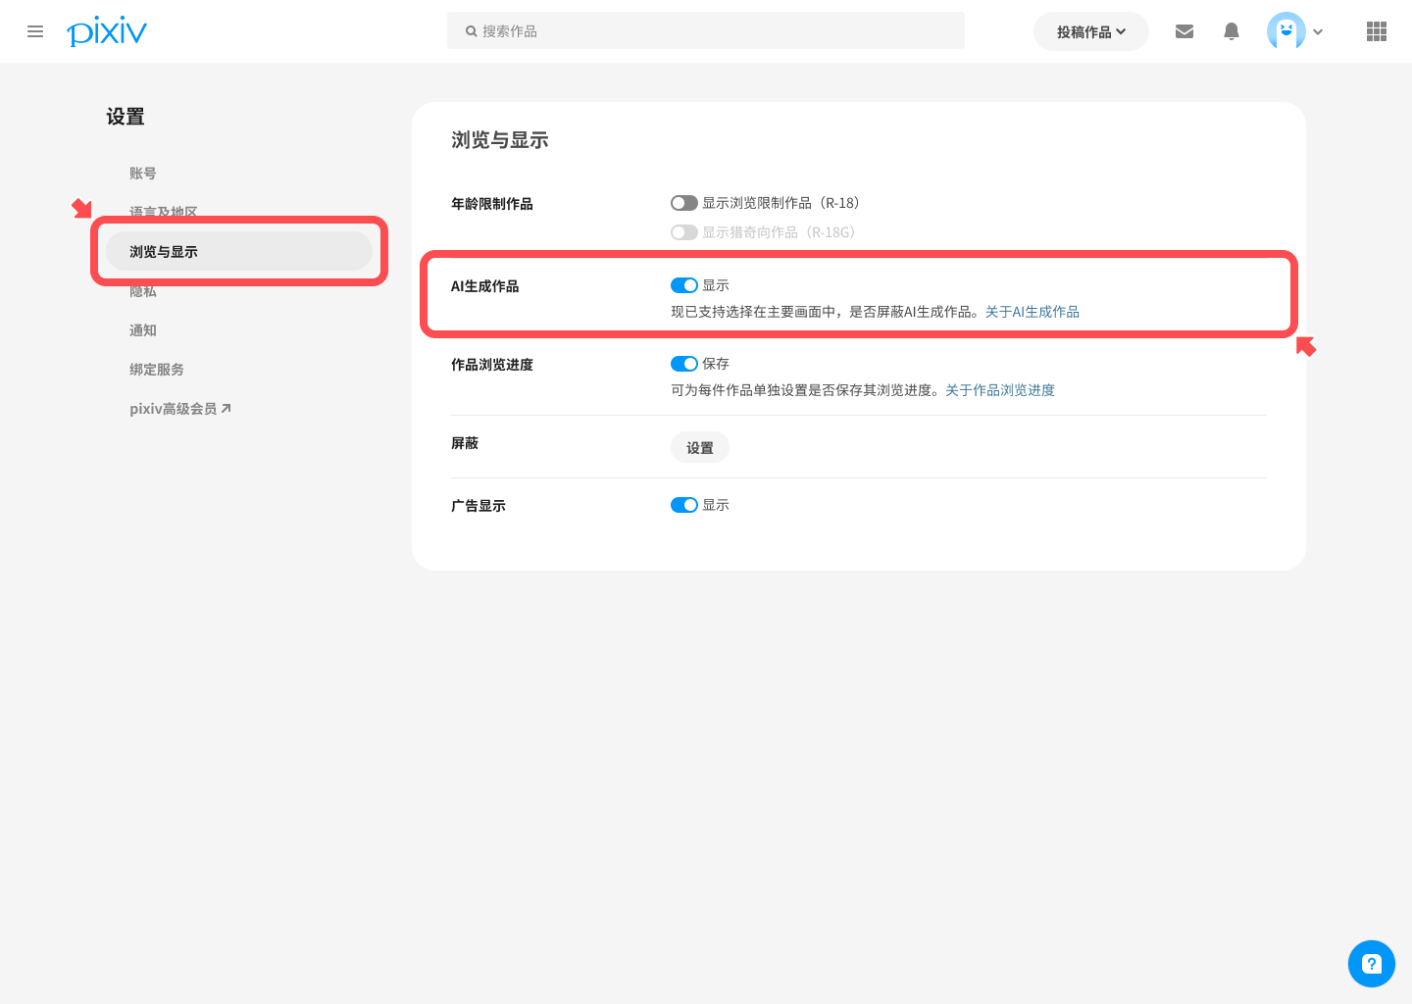Click the 屏蔽 设置 button
Viewport: 1412px width, 1004px height.
coord(700,447)
